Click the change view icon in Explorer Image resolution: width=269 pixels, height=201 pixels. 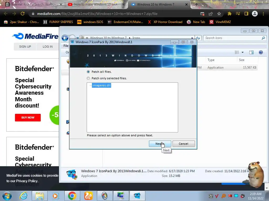click(237, 52)
